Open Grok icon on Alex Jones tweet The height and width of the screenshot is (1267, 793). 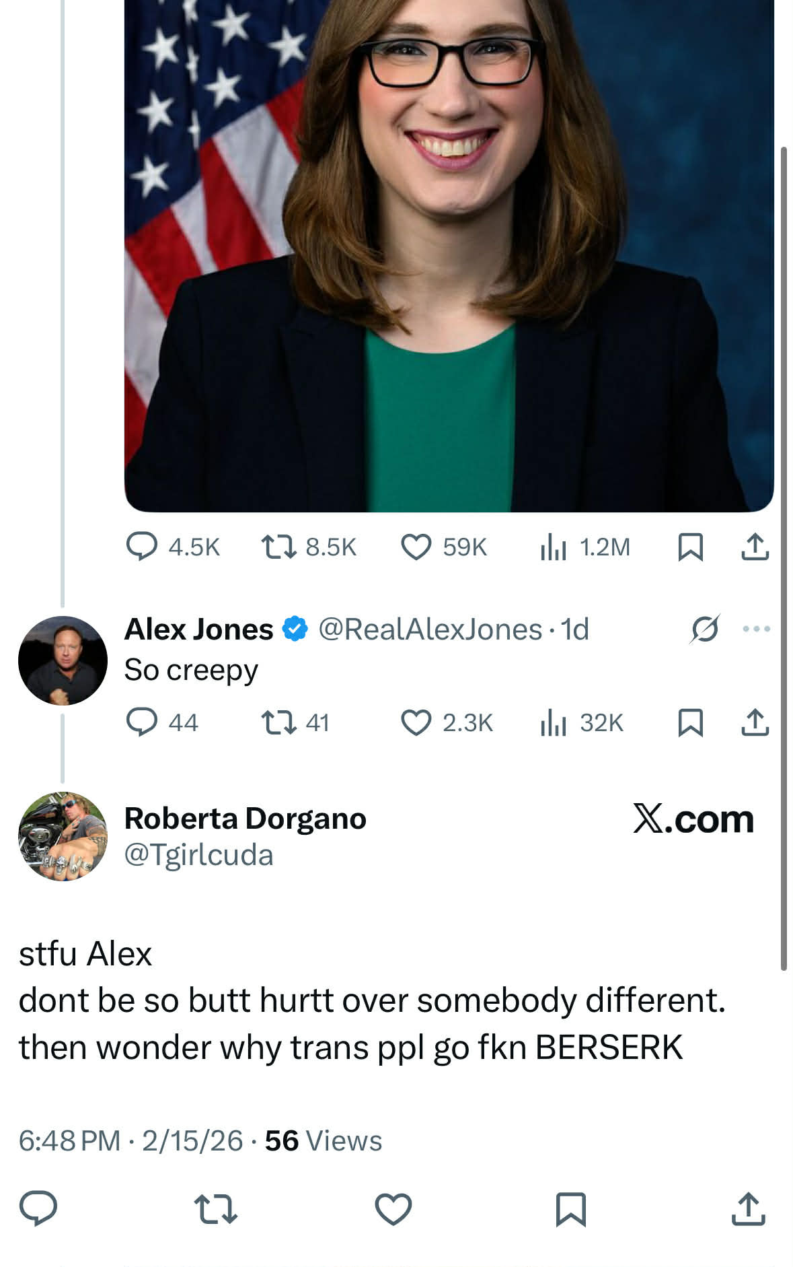[x=704, y=629]
